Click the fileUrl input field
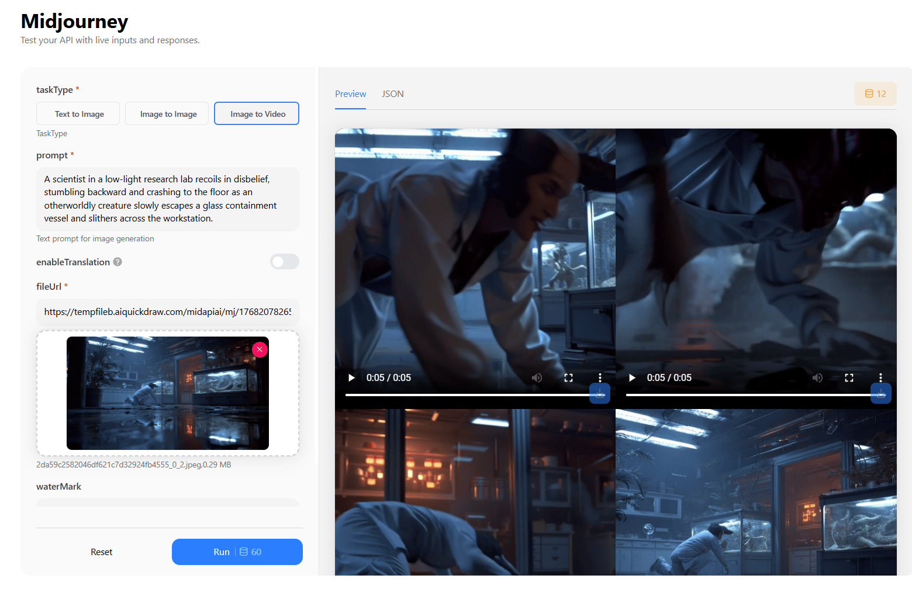Viewport: 912px width, 596px height. coord(168,312)
